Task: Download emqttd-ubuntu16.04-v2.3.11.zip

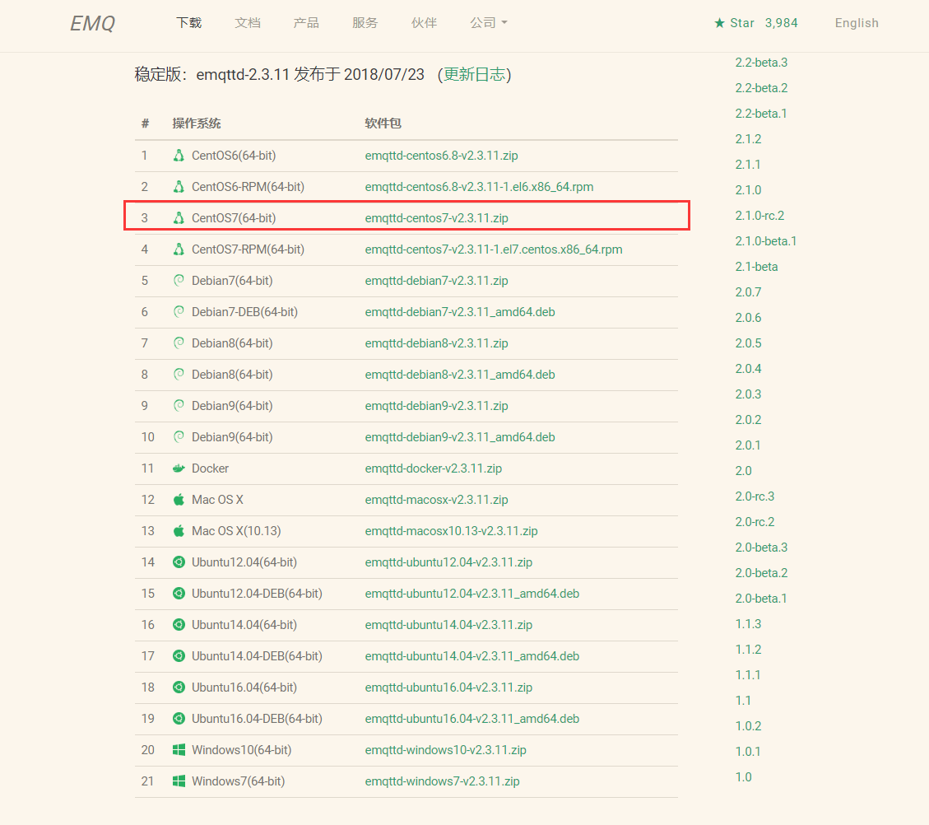Action: 448,687
